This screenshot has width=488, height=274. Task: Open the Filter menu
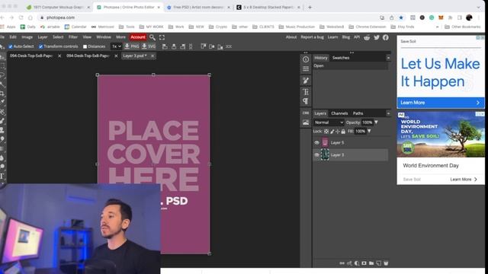(x=73, y=37)
